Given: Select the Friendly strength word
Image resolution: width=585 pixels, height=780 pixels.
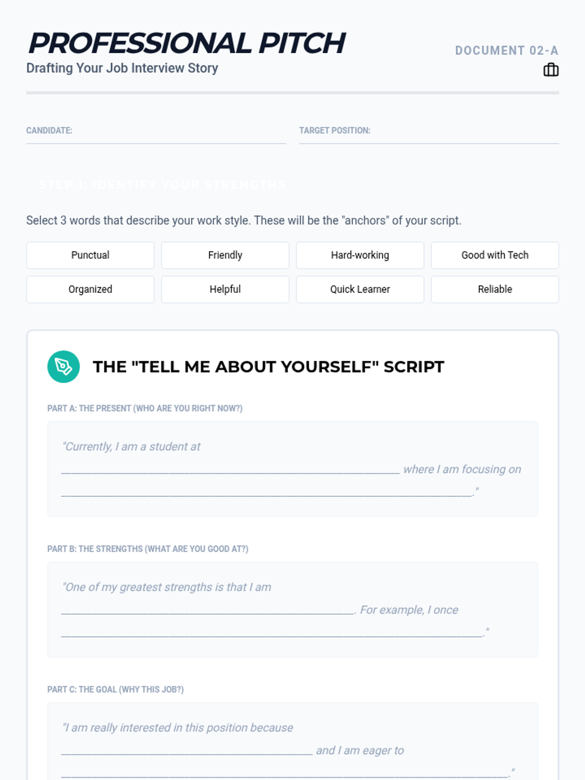Looking at the screenshot, I should click(225, 255).
